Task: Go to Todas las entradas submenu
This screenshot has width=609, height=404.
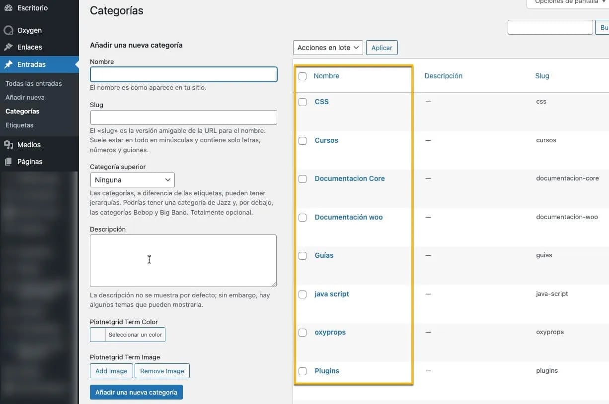Action: coord(34,83)
